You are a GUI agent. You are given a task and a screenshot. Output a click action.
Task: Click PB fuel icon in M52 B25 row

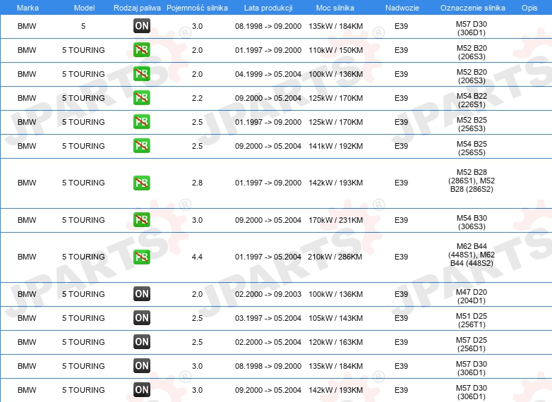[142, 121]
